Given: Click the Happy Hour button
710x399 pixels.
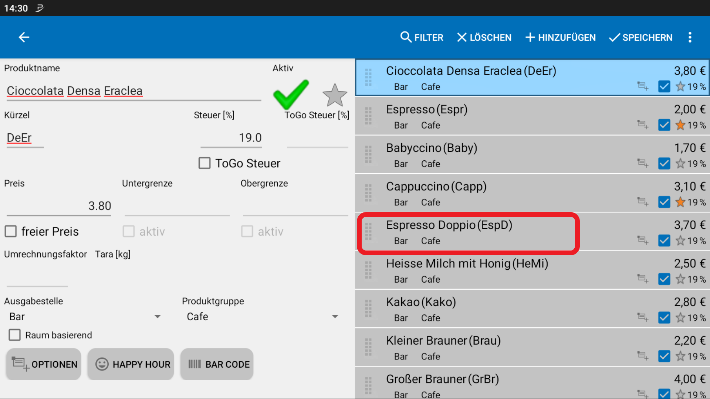Looking at the screenshot, I should (131, 364).
